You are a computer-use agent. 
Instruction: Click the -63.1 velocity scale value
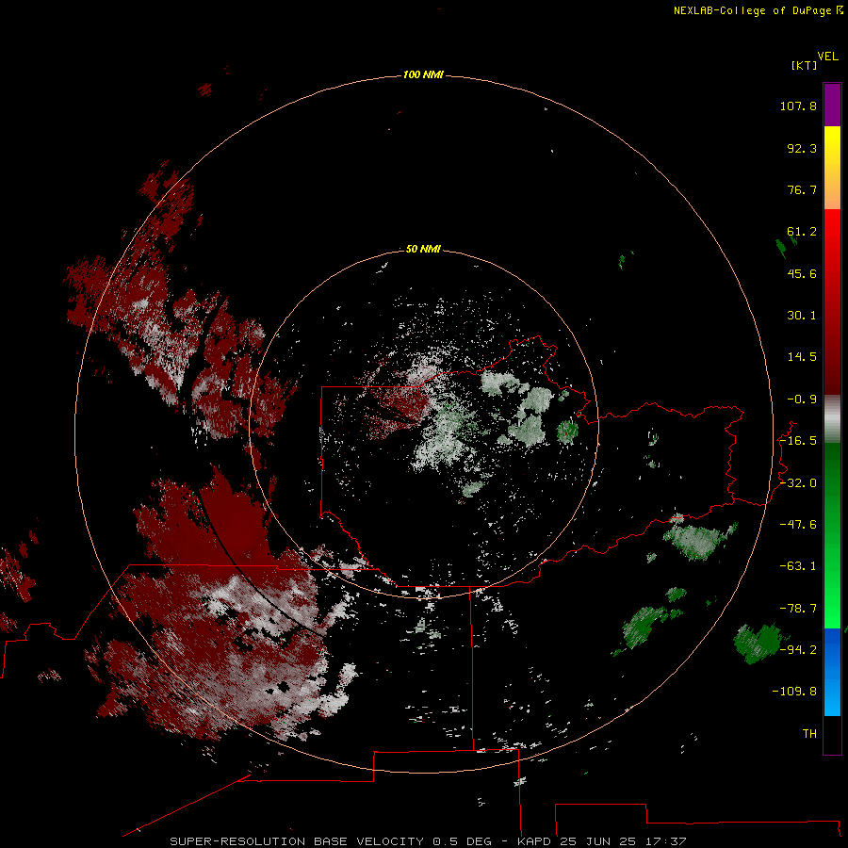coord(798,566)
